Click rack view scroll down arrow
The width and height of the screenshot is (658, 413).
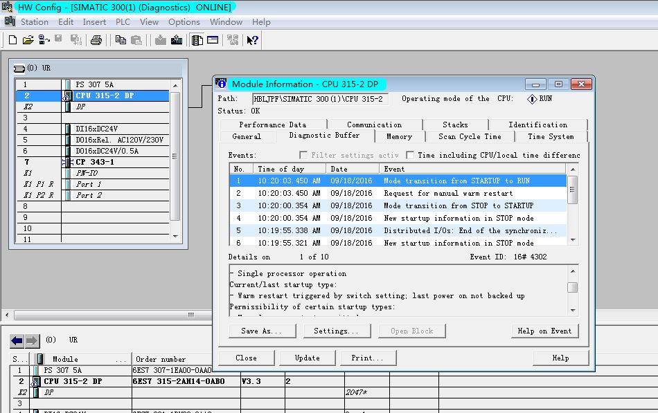175,237
